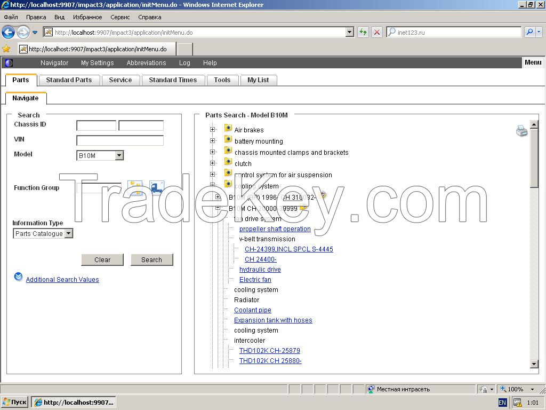Image resolution: width=546 pixels, height=410 pixels.
Task: Open the Избранное menu
Action: pyautogui.click(x=87, y=17)
